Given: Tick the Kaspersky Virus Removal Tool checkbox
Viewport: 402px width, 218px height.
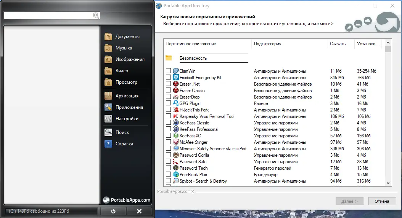Looking at the screenshot, I should (168, 116).
